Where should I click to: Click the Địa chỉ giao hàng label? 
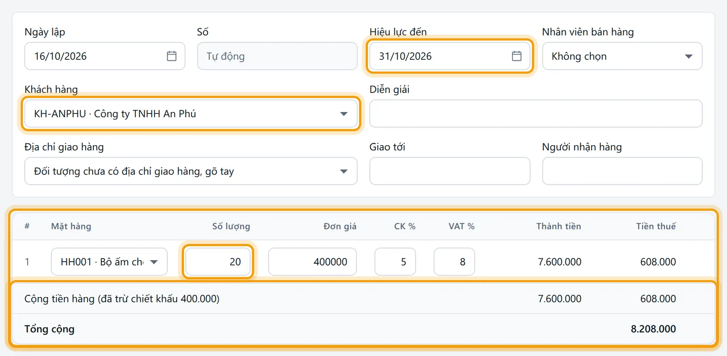coord(64,147)
